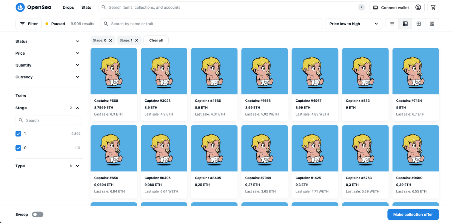Click the 8,7969 ETH price text
This screenshot has height=223, width=453.
click(104, 107)
